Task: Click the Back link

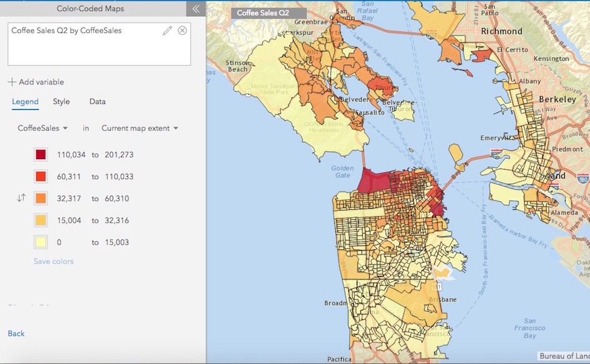Action: pyautogui.click(x=16, y=333)
